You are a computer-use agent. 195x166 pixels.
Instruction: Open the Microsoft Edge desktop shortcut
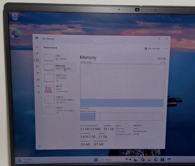pos(16,36)
